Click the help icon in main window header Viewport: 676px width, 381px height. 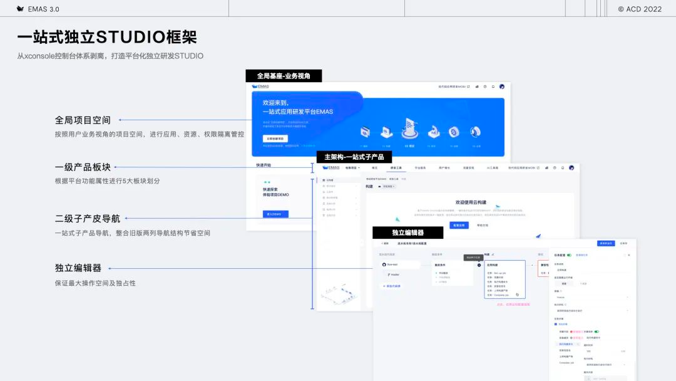click(x=555, y=168)
